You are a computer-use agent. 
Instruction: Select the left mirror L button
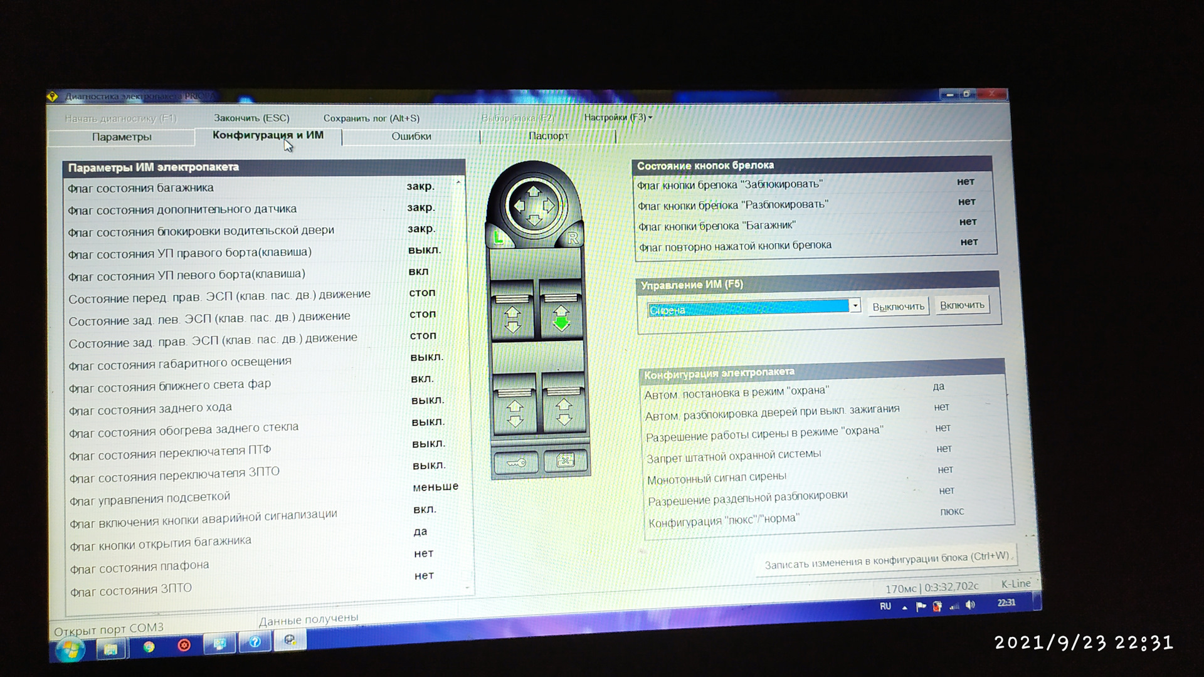pyautogui.click(x=499, y=238)
